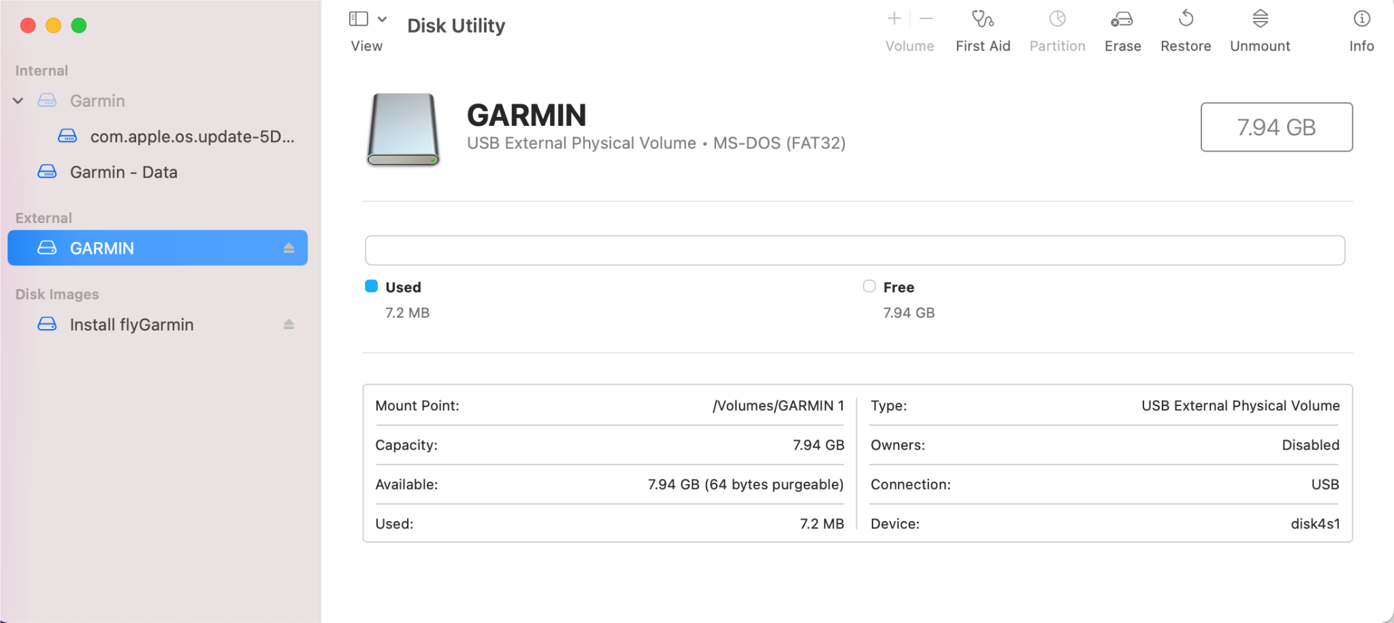This screenshot has width=1394, height=623.
Task: Open the Restore tool
Action: [1185, 27]
